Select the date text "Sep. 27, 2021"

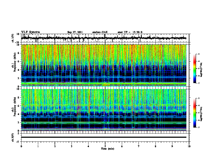75,32
